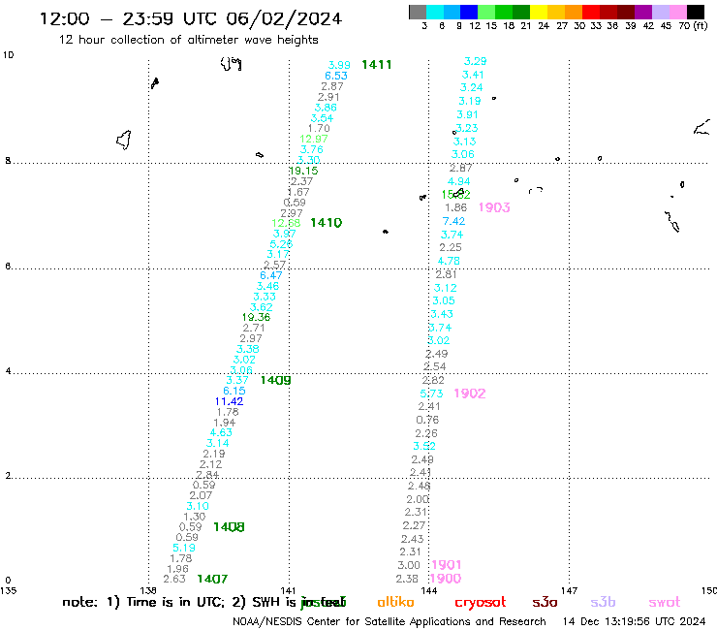Click the wave height value 3.91
Screen dimensions: 717x630
click(467, 114)
